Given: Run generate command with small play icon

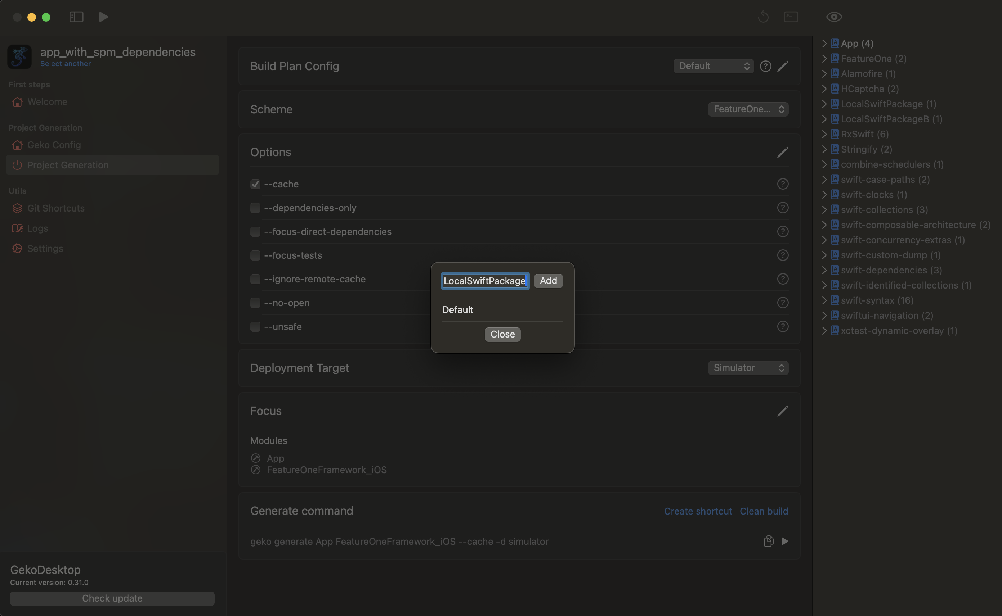Looking at the screenshot, I should [784, 541].
